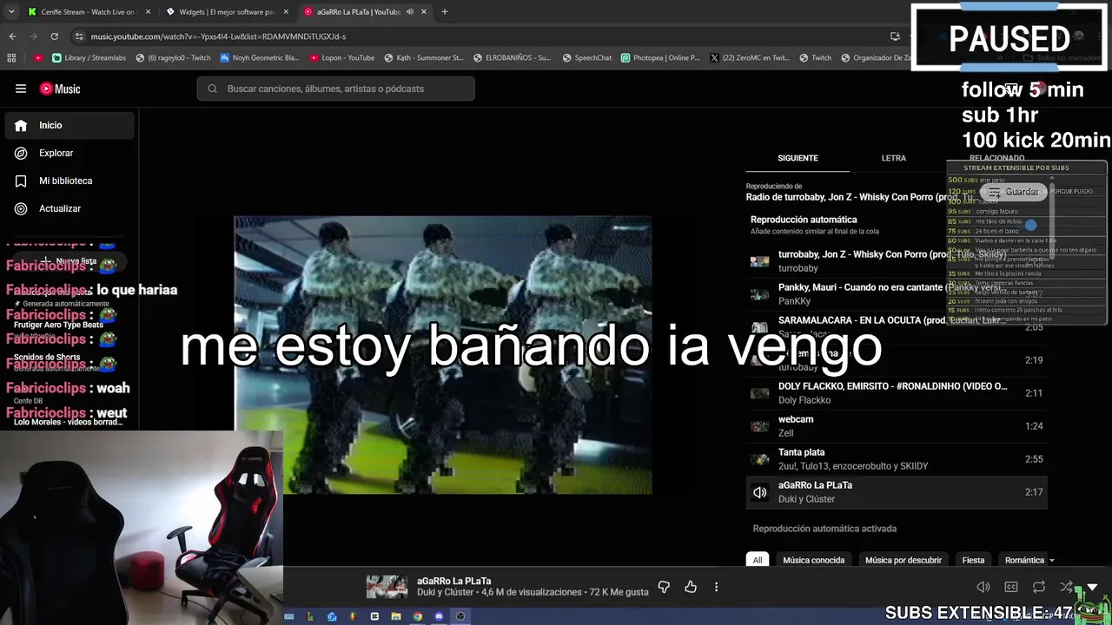Open the tab search dropdown
Image resolution: width=1112 pixels, height=625 pixels.
[11, 12]
